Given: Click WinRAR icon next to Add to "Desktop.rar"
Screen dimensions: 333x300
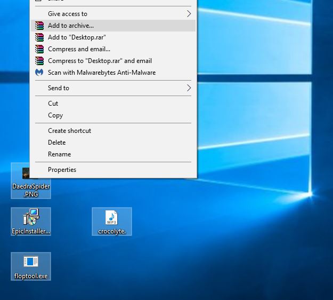Looking at the screenshot, I should pos(39,37).
